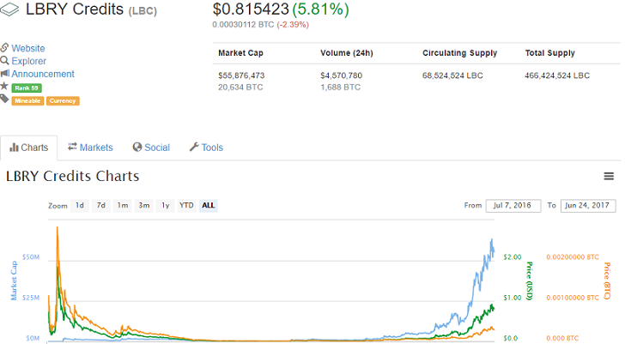Click the Currency tag
This screenshot has height=344, width=631.
(x=63, y=100)
